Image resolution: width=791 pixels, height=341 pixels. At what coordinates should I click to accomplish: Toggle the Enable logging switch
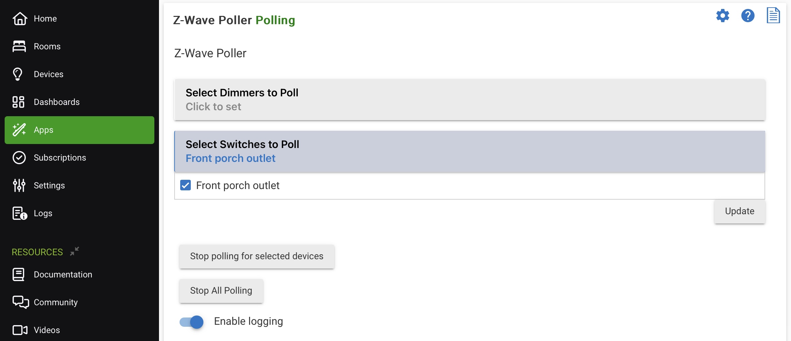click(x=191, y=321)
